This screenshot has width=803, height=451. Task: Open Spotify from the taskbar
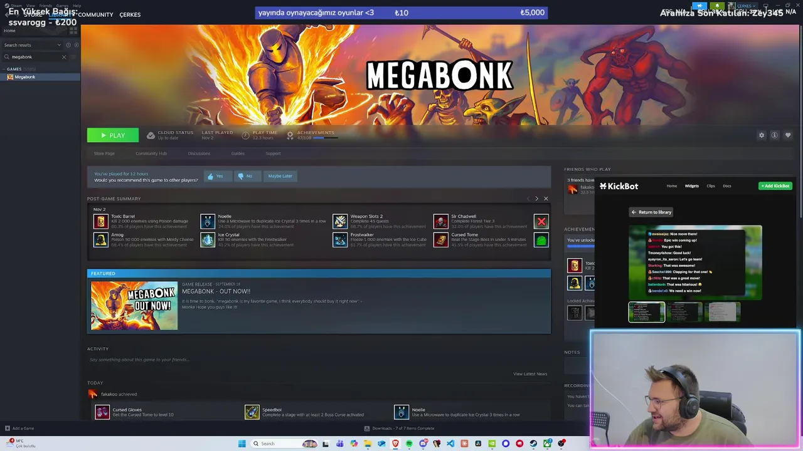(x=409, y=443)
